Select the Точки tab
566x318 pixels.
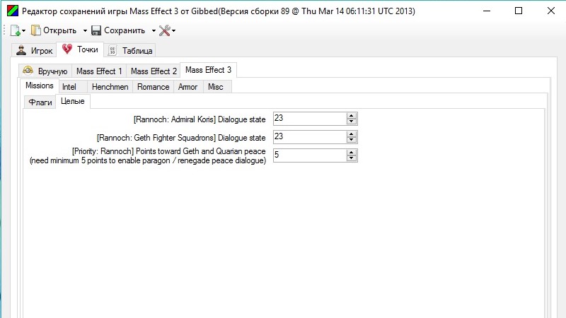click(x=80, y=49)
